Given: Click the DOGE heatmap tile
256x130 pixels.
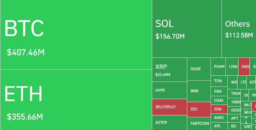Looking at the screenshot, I should [199, 69].
